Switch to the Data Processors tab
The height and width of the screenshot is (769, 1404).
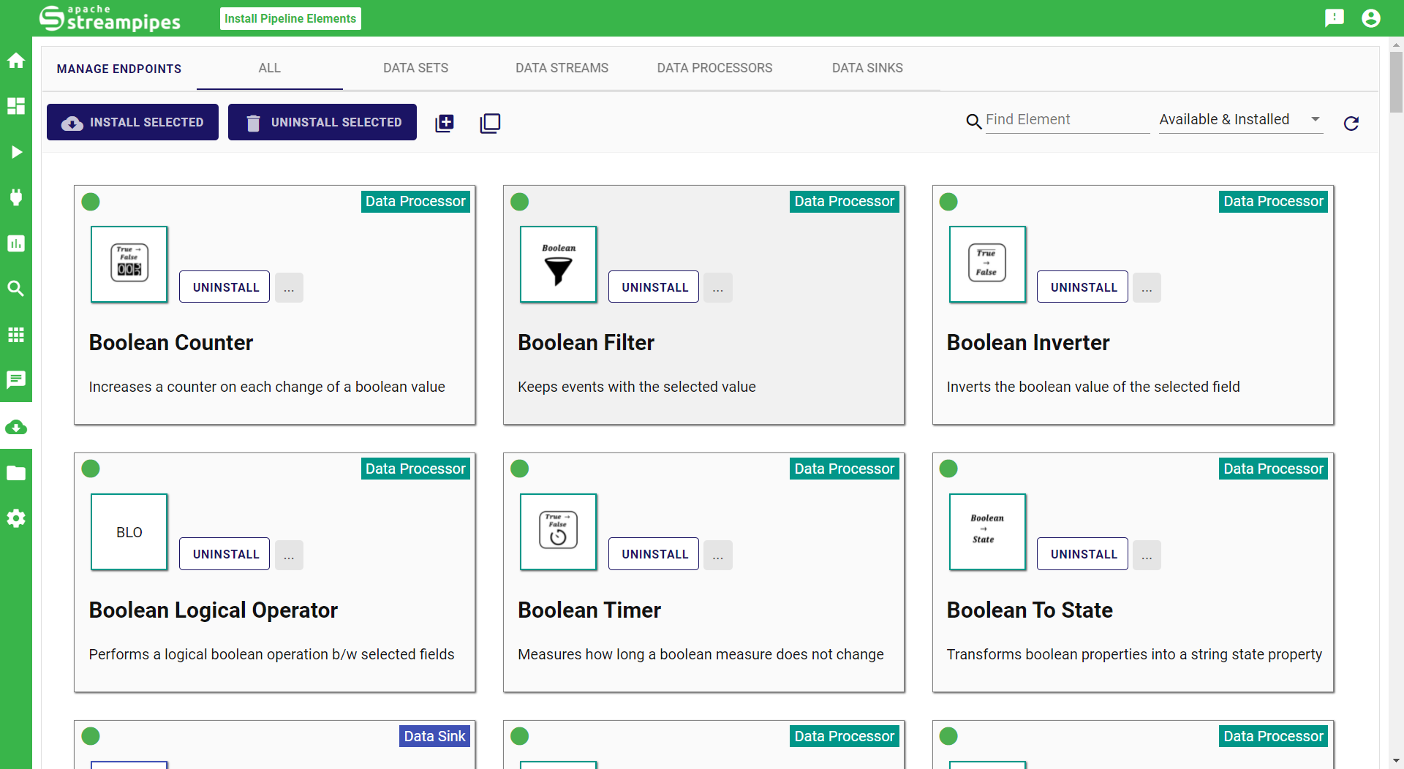[714, 68]
